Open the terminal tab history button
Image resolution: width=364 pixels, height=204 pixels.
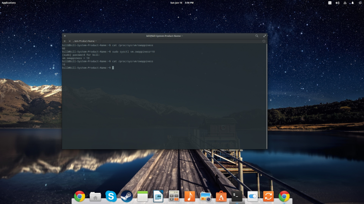pyautogui.click(x=264, y=41)
